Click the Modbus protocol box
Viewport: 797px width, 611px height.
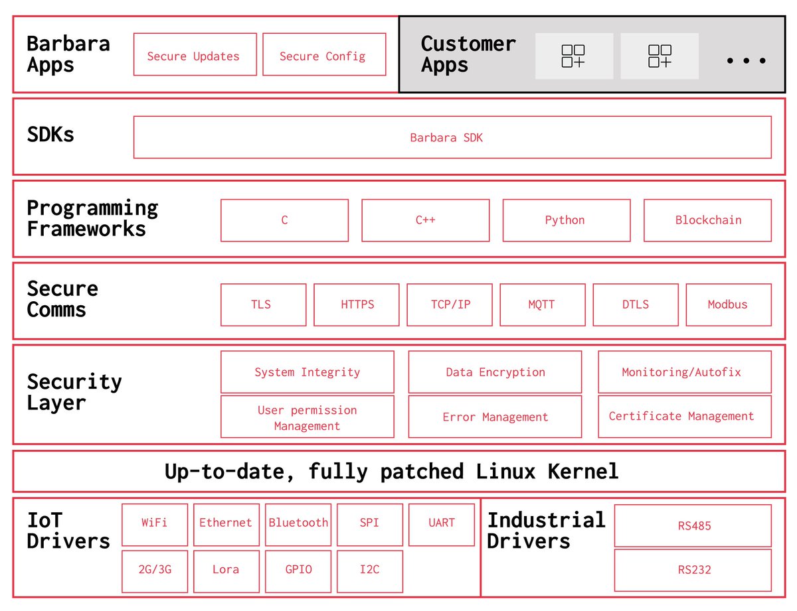coord(729,305)
